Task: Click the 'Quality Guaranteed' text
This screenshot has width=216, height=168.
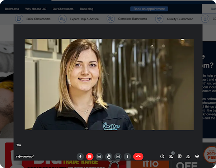Action: pyautogui.click(x=180, y=19)
